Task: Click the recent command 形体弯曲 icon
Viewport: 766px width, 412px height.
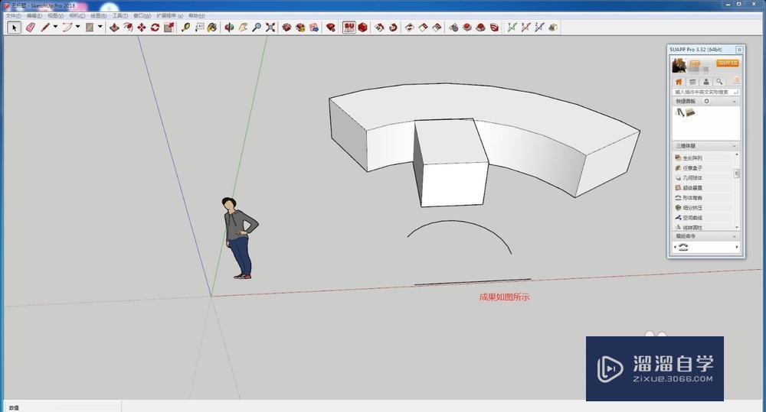Action: pyautogui.click(x=683, y=247)
